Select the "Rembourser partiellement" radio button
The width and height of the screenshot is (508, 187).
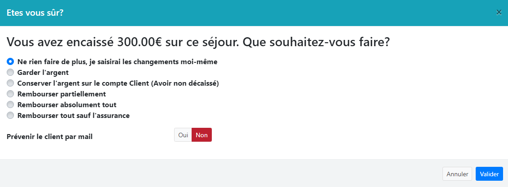10,94
